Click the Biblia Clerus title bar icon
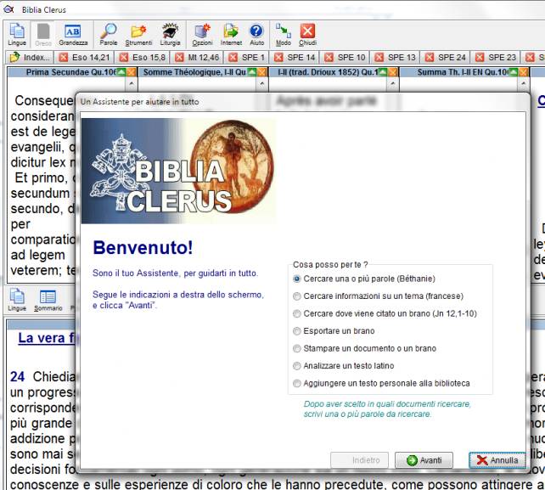The height and width of the screenshot is (490, 545). click(x=8, y=9)
